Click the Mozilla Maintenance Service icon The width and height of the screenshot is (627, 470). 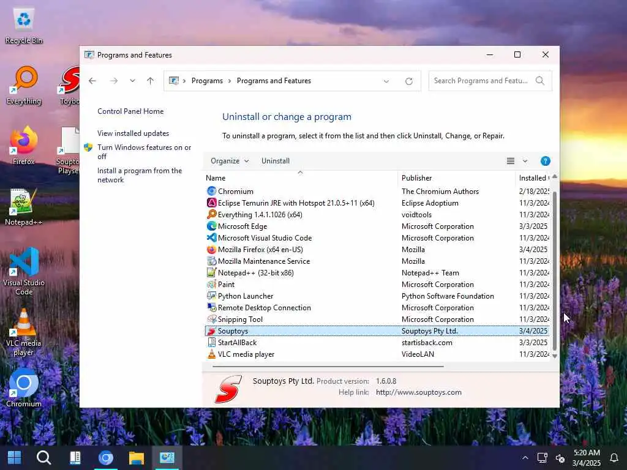(x=211, y=261)
